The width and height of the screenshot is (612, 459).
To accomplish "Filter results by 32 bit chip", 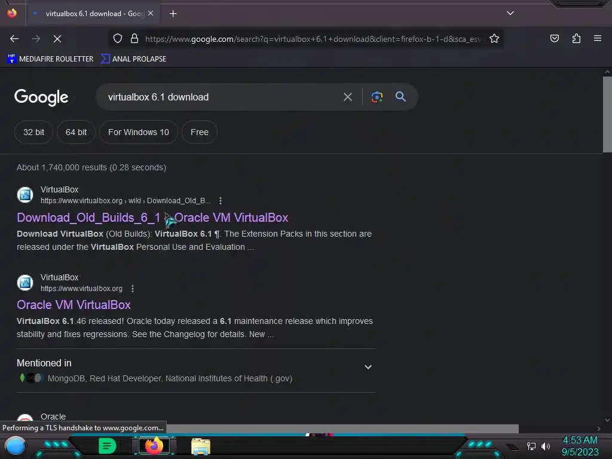I will pos(33,132).
